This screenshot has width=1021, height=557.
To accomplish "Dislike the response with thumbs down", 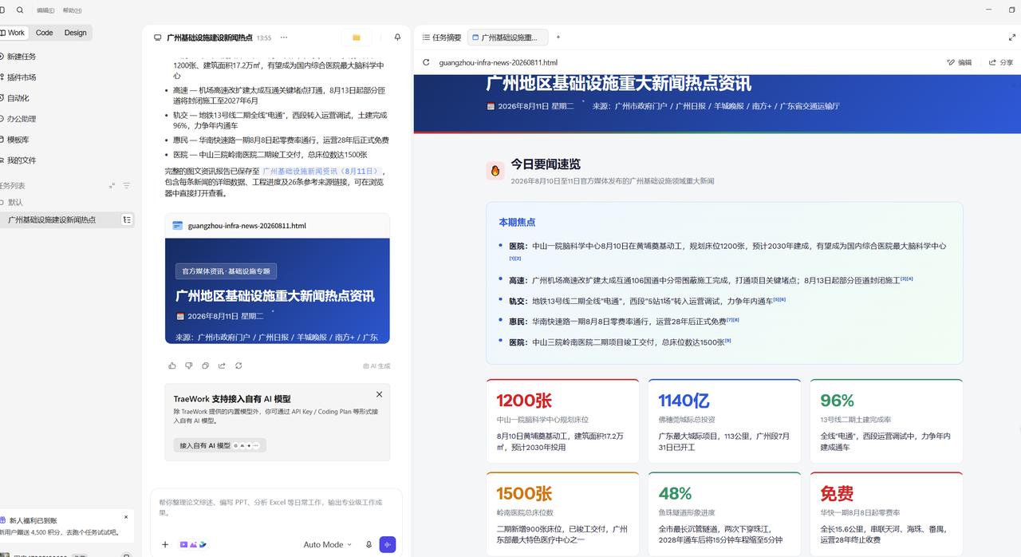I will pyautogui.click(x=189, y=365).
